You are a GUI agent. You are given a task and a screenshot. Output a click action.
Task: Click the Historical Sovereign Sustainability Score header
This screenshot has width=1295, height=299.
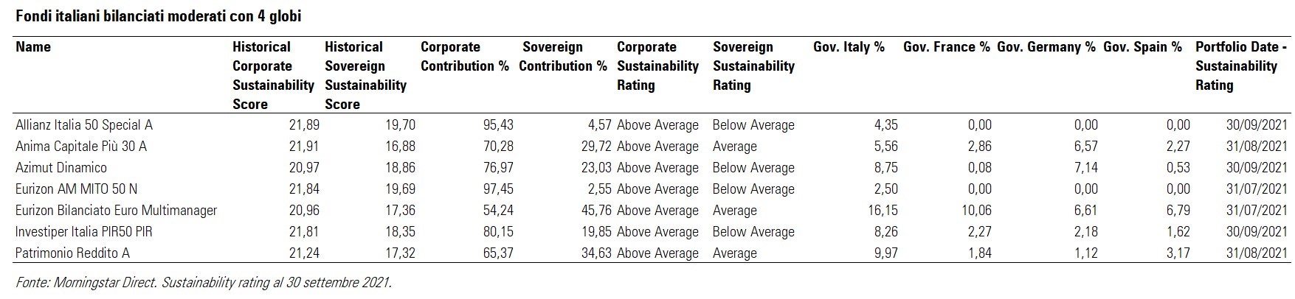(x=365, y=75)
